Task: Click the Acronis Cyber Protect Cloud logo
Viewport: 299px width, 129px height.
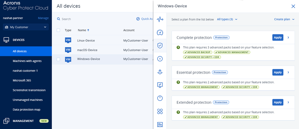Action: coord(26,5)
